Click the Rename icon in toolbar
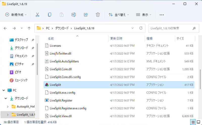The image size is (202, 125). point(74,15)
